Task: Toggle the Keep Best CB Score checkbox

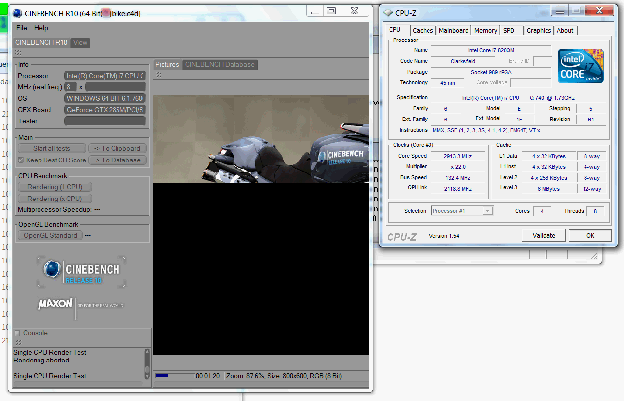Action: pos(21,160)
